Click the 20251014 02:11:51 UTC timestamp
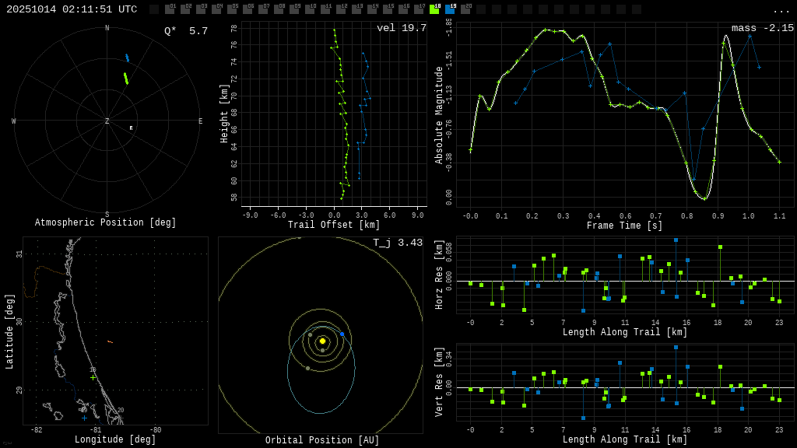 coord(72,9)
